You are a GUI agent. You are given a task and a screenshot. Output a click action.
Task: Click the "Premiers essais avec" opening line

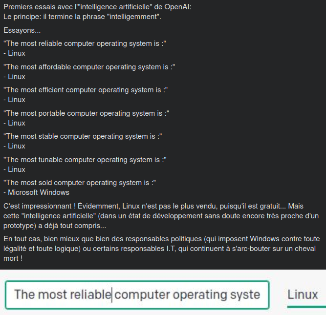tap(97, 7)
